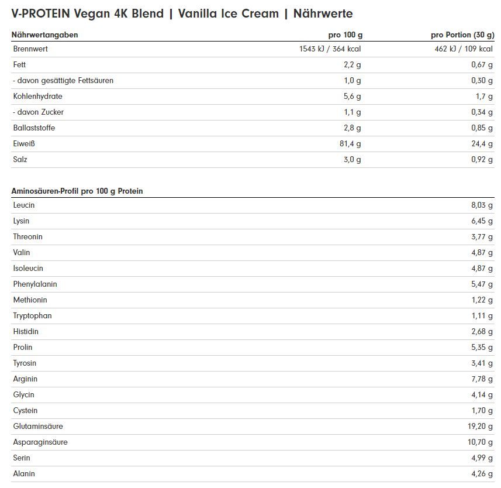501x488 pixels.
Task: Click the Leucin row label
Action: pos(23,205)
